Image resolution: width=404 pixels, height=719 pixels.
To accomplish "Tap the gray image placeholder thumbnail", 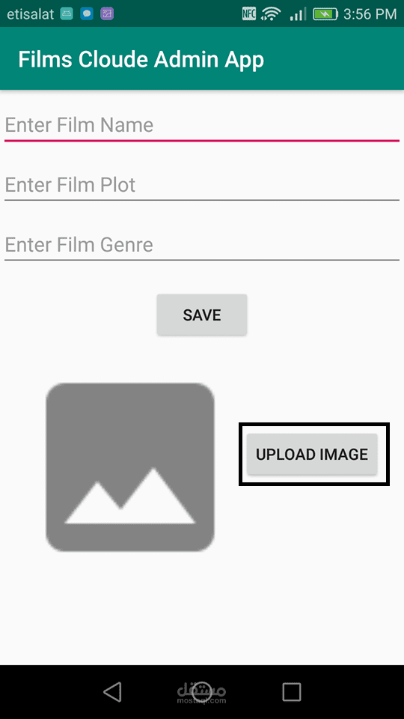I will click(x=130, y=467).
